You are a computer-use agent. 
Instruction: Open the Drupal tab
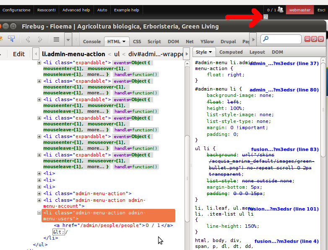228,42
